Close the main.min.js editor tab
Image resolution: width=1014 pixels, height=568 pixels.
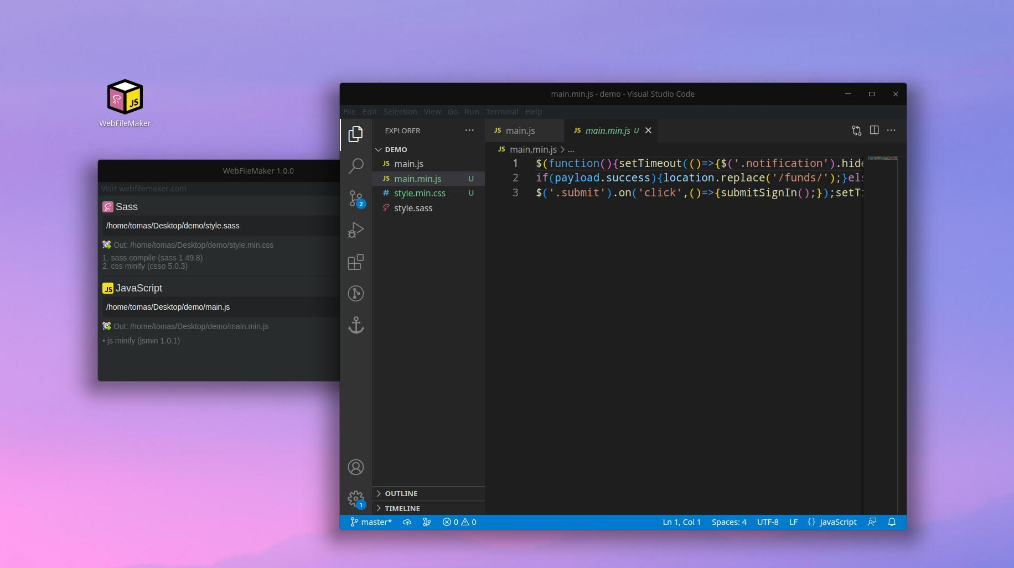pos(648,131)
